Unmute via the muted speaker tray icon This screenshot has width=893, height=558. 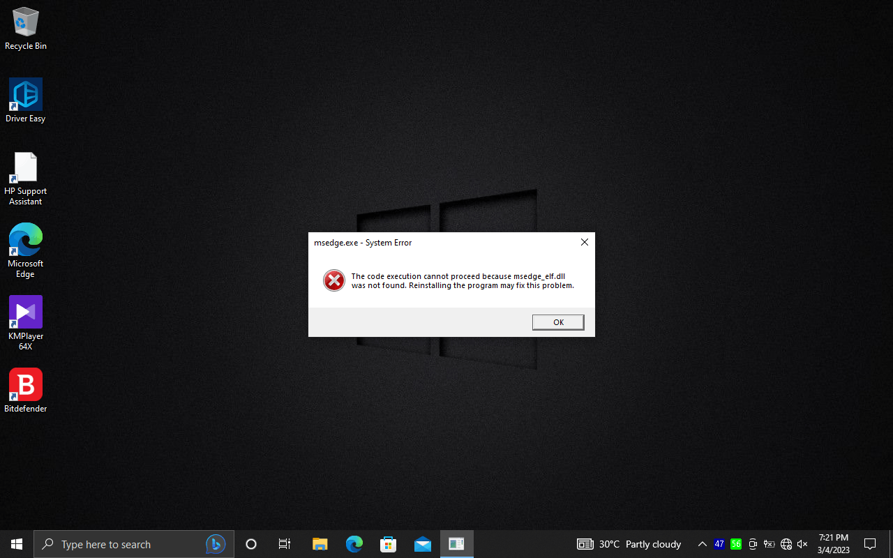point(802,544)
